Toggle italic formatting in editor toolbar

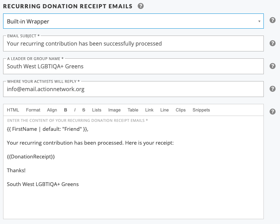click(x=75, y=110)
